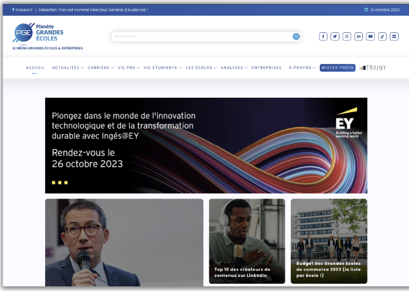
Task: Expand the Actualités dropdown menu
Action: pos(67,68)
